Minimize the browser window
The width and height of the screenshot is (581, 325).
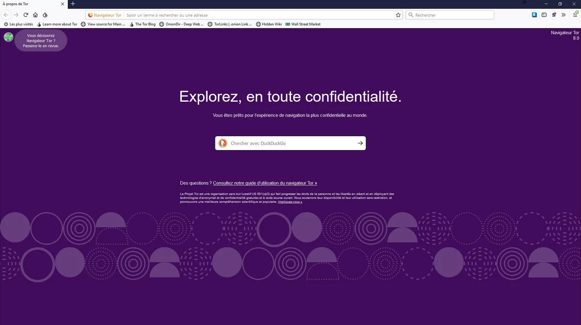pos(546,4)
